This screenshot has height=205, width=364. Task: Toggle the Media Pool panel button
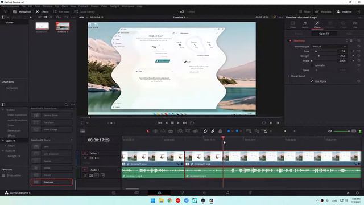tap(22, 11)
